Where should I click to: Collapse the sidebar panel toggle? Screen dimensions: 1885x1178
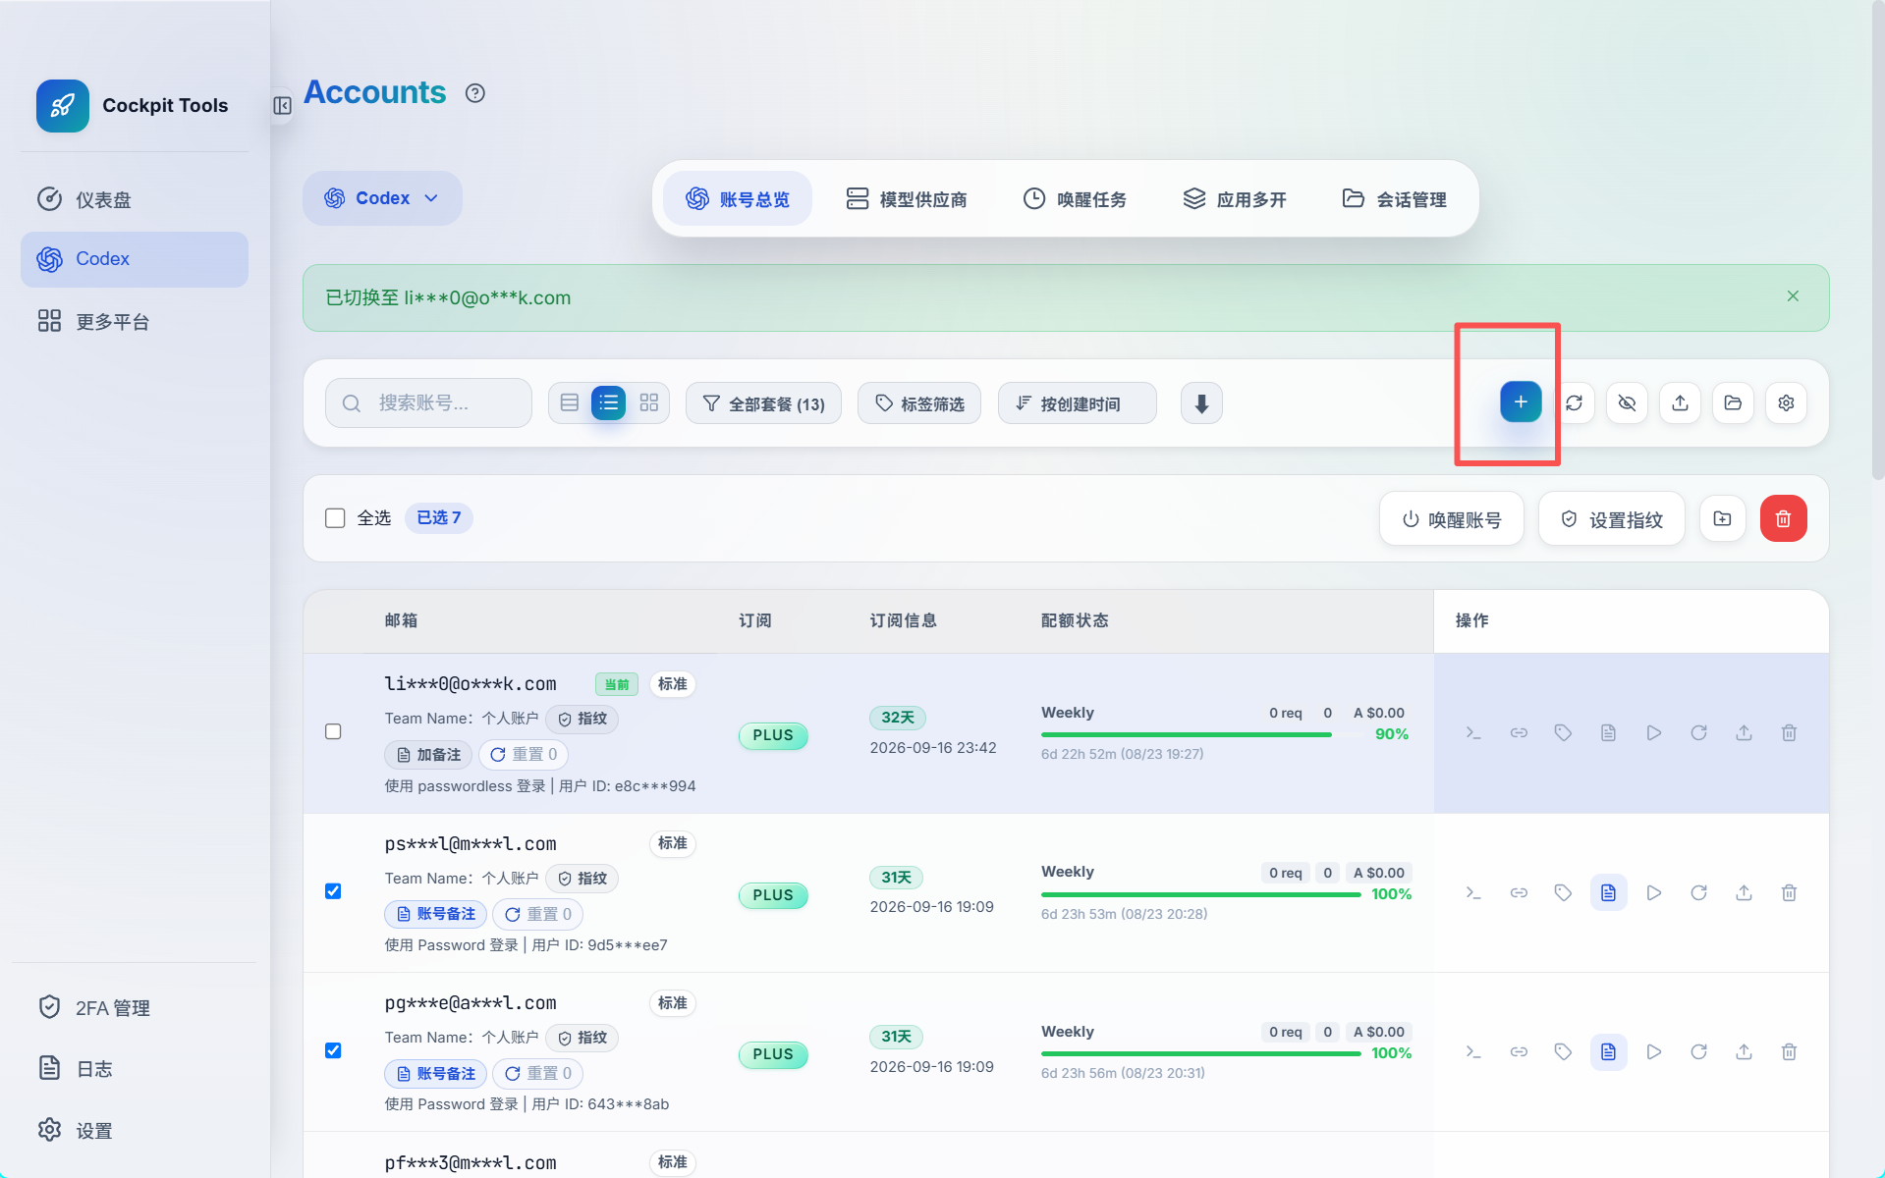[x=282, y=105]
